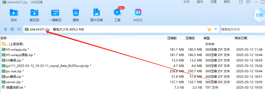Click the parent folder icon

4,44
